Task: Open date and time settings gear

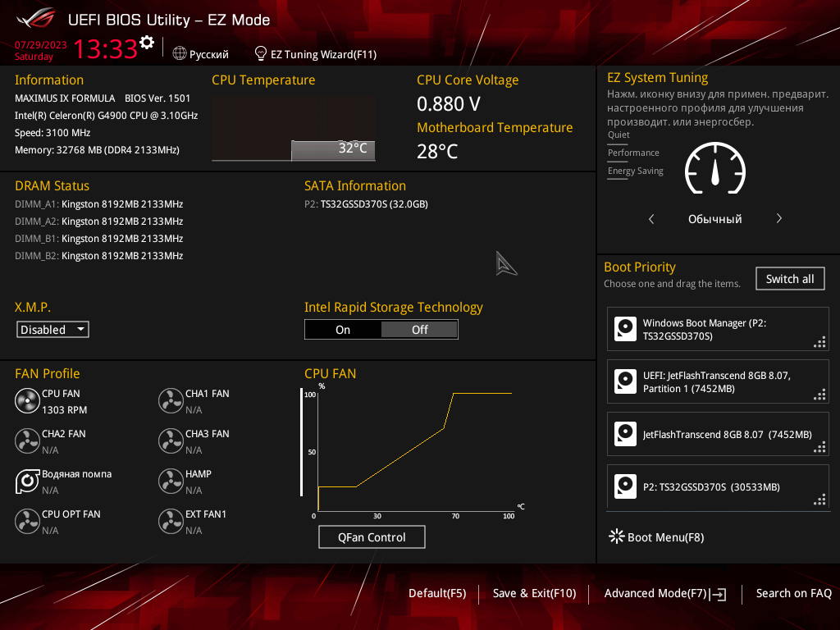Action: click(147, 43)
